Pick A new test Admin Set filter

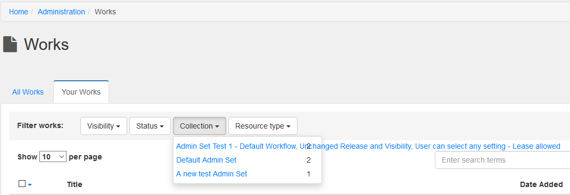tap(212, 174)
